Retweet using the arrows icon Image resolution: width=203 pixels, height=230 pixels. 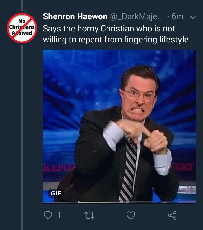[89, 215]
